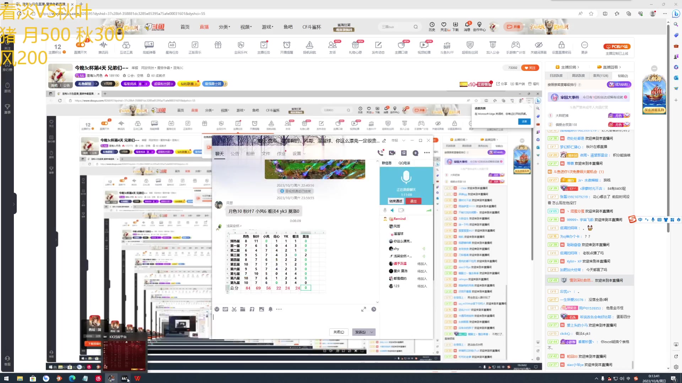Open the 全民乐PK tool
The image size is (682, 383).
[x=241, y=47]
